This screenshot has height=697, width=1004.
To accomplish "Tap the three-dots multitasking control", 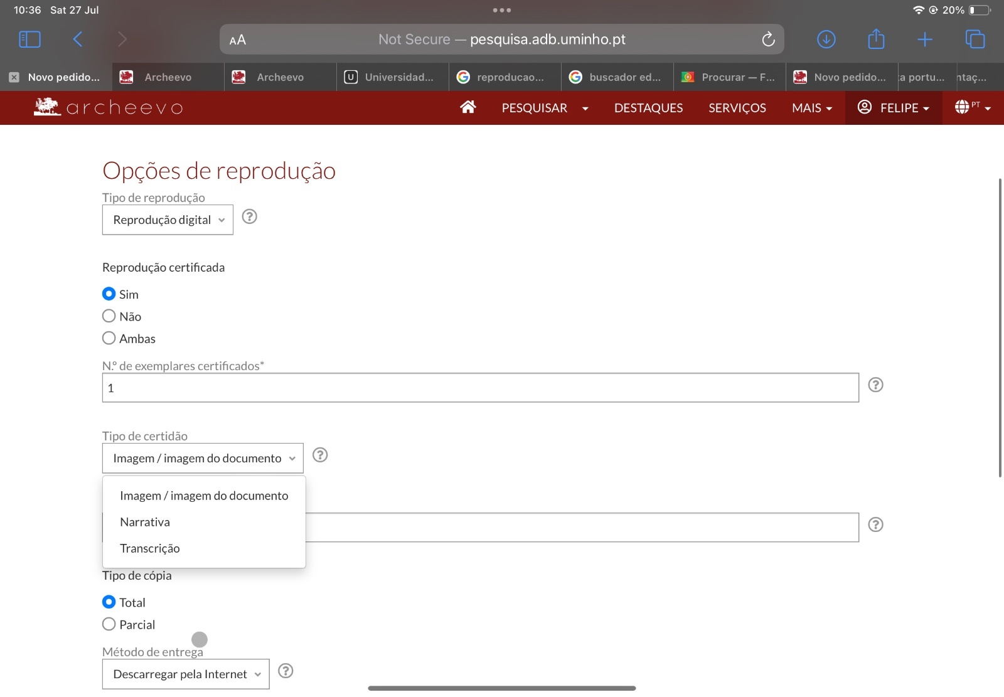I will 502,10.
